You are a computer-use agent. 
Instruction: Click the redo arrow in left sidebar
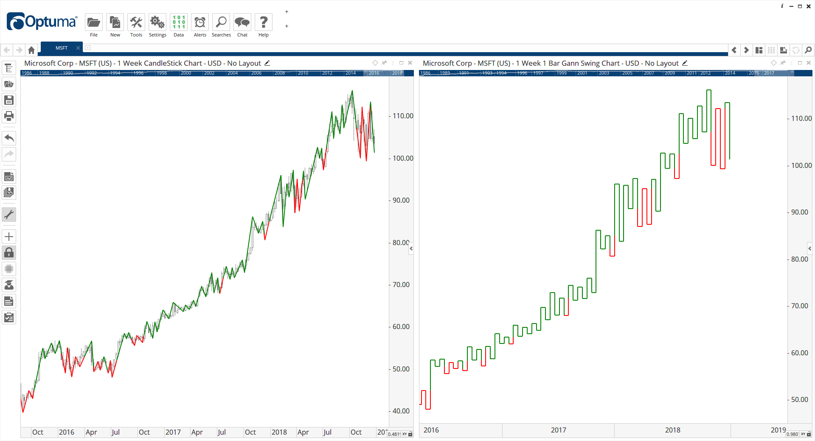[x=9, y=154]
